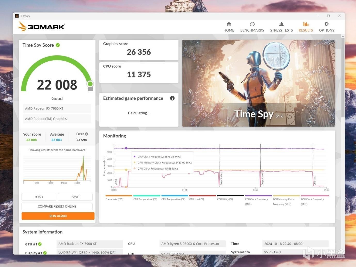Click the Time Spy benchmark thumbnail image

pyautogui.click(x=259, y=83)
